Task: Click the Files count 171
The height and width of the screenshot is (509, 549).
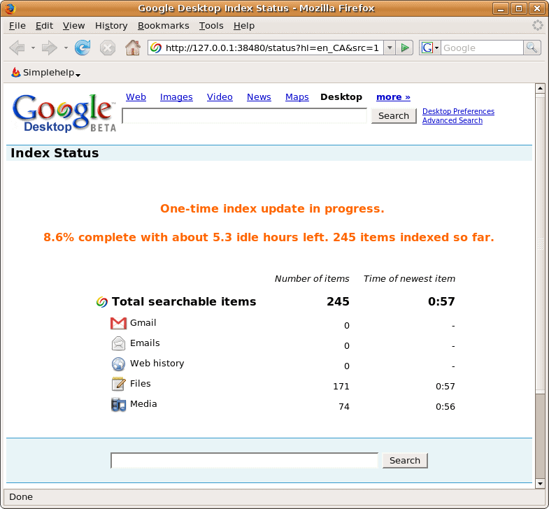Action: [x=341, y=386]
